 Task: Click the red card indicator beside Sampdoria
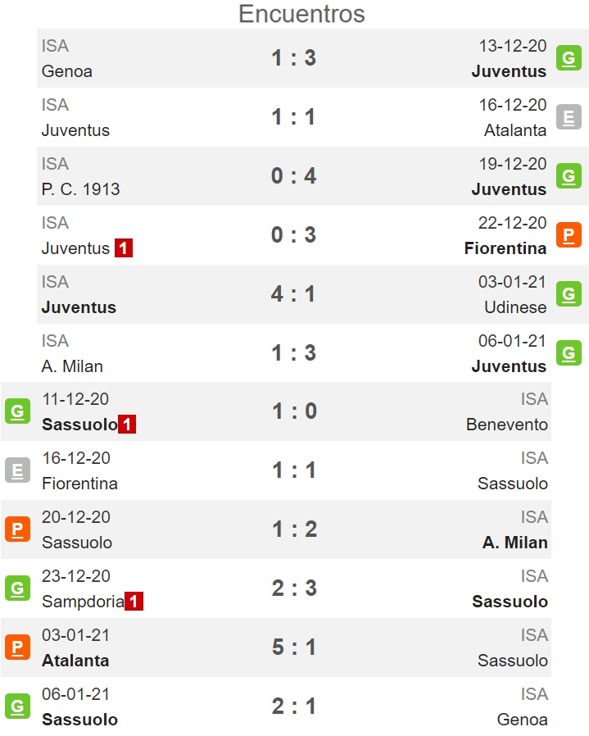(134, 602)
